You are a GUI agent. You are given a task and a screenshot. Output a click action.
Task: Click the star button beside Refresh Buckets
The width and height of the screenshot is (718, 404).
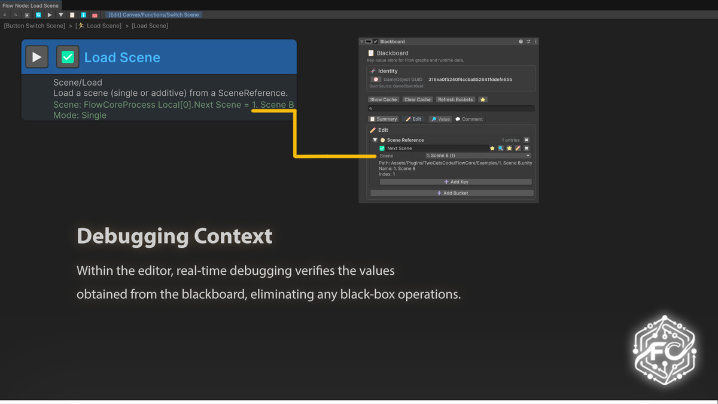click(x=483, y=99)
